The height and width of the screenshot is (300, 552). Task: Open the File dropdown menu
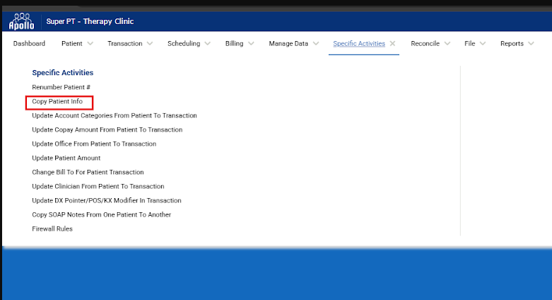tap(475, 44)
